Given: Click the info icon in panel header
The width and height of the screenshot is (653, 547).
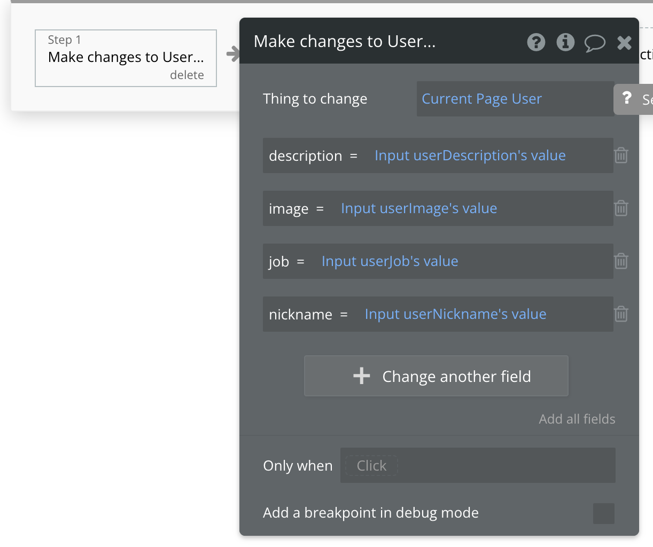Looking at the screenshot, I should [565, 42].
